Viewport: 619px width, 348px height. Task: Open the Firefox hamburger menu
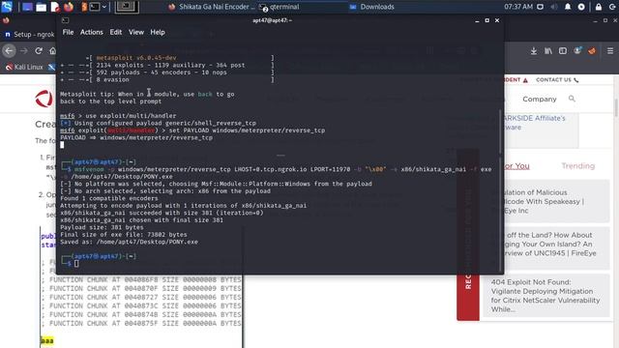click(610, 51)
